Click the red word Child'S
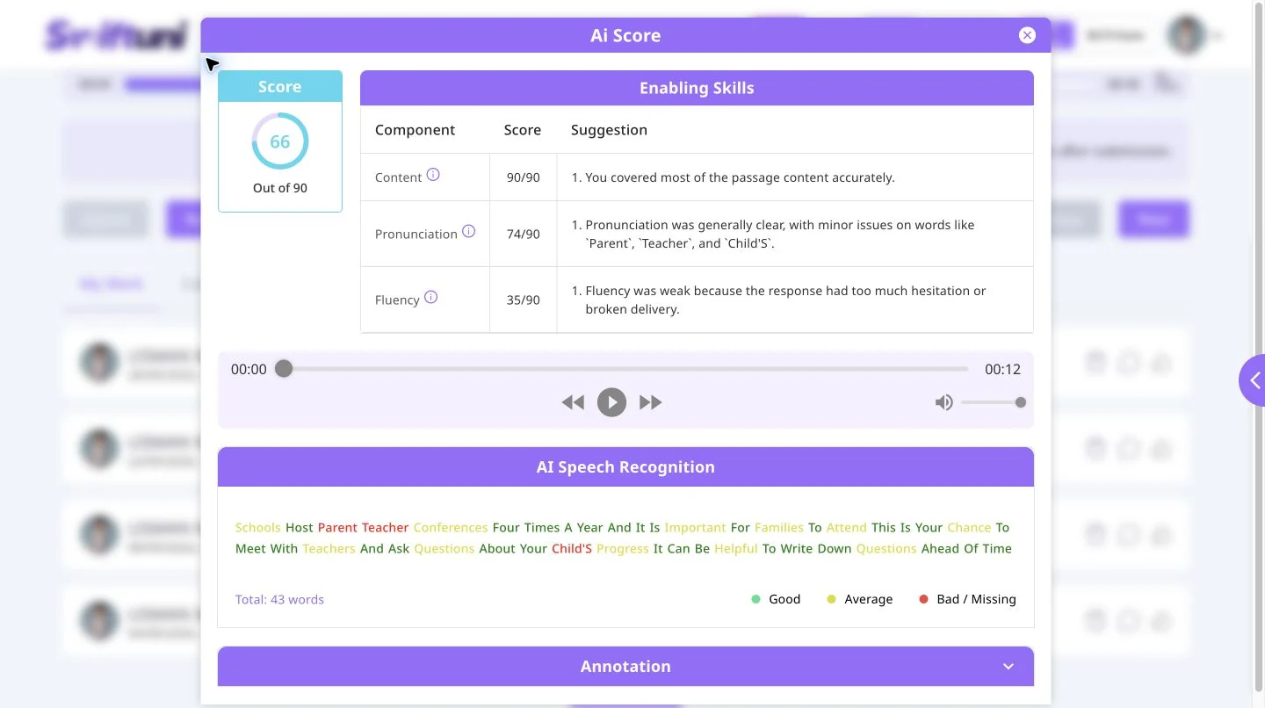Screen dimensions: 1265x708 click(x=572, y=549)
